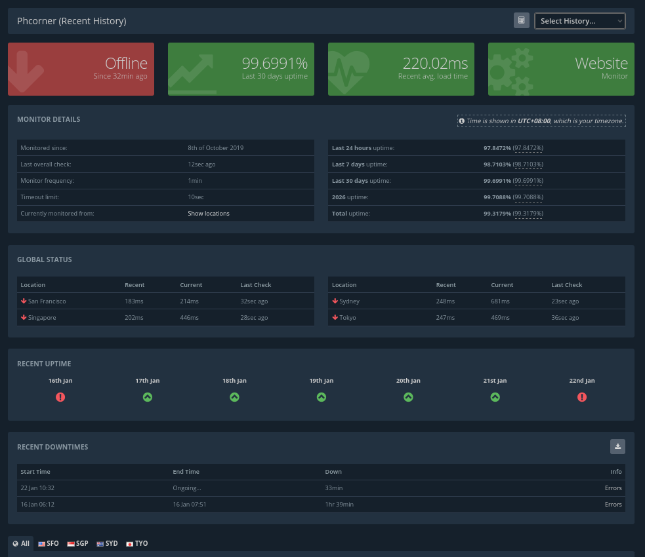Screen dimensions: 645x557
Task: Switch to the SFO tab
Action: click(49, 544)
